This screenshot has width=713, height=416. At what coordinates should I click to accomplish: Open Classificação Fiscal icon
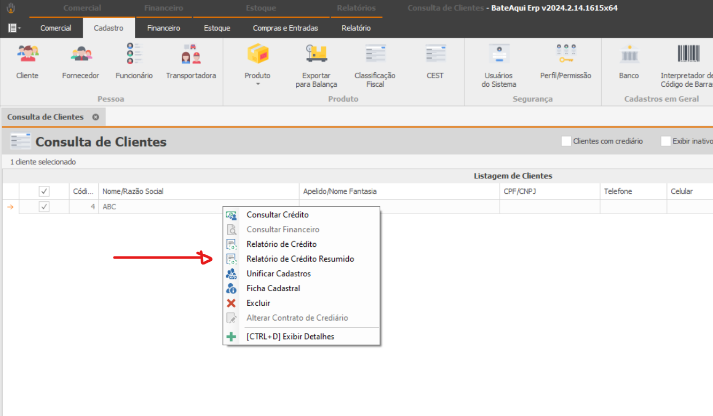tap(375, 54)
